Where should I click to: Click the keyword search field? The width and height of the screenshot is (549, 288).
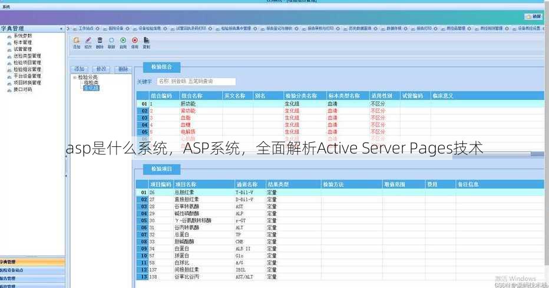click(x=196, y=82)
